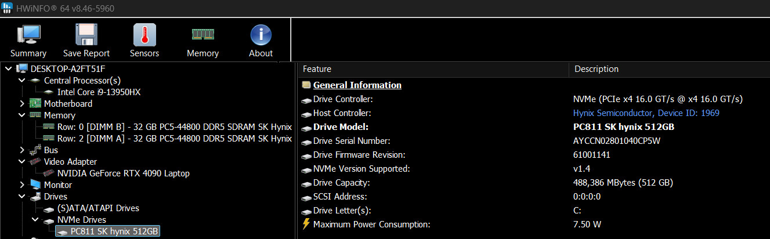Click serial number AYCCN02801040CP5W
Screen dimensions: 770x239
tap(617, 141)
